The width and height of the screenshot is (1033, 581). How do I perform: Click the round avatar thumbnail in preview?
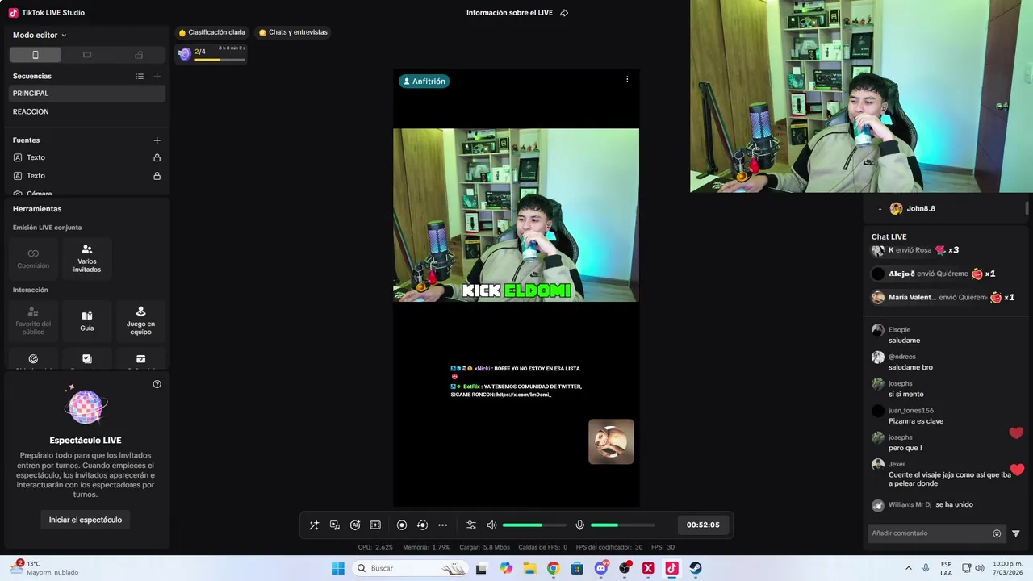611,441
